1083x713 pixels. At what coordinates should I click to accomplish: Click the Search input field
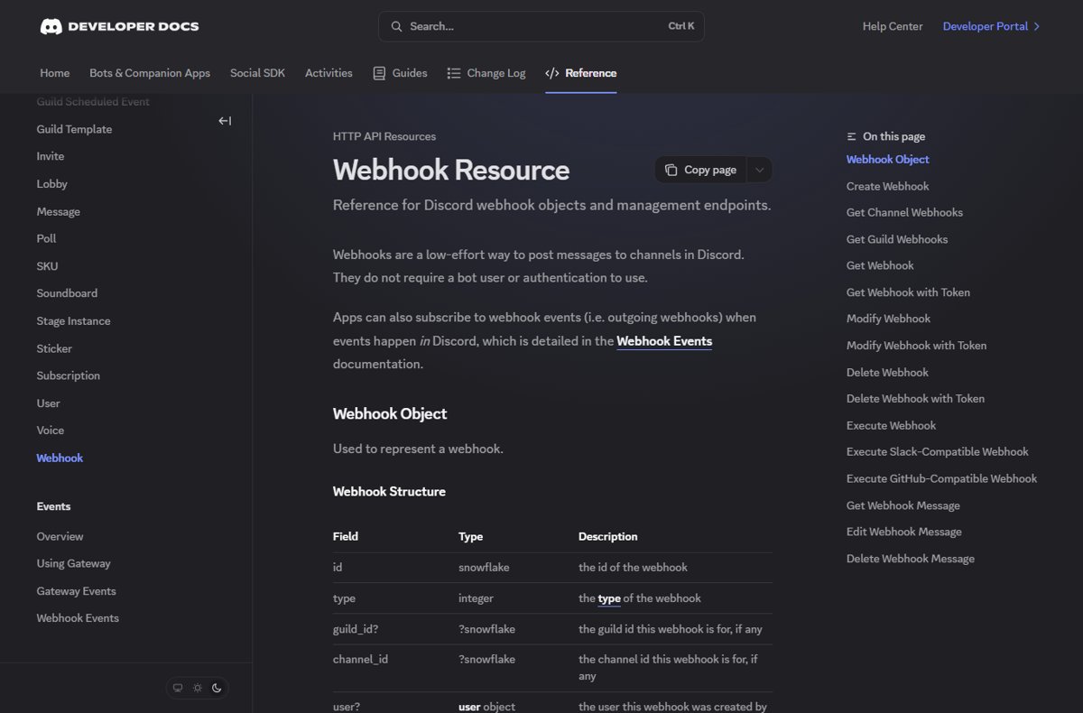[x=541, y=26]
